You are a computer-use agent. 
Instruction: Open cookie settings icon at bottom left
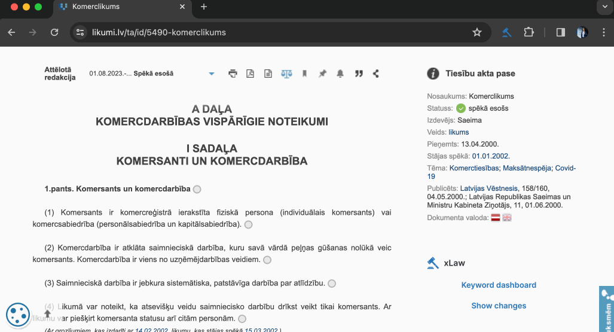pyautogui.click(x=18, y=315)
